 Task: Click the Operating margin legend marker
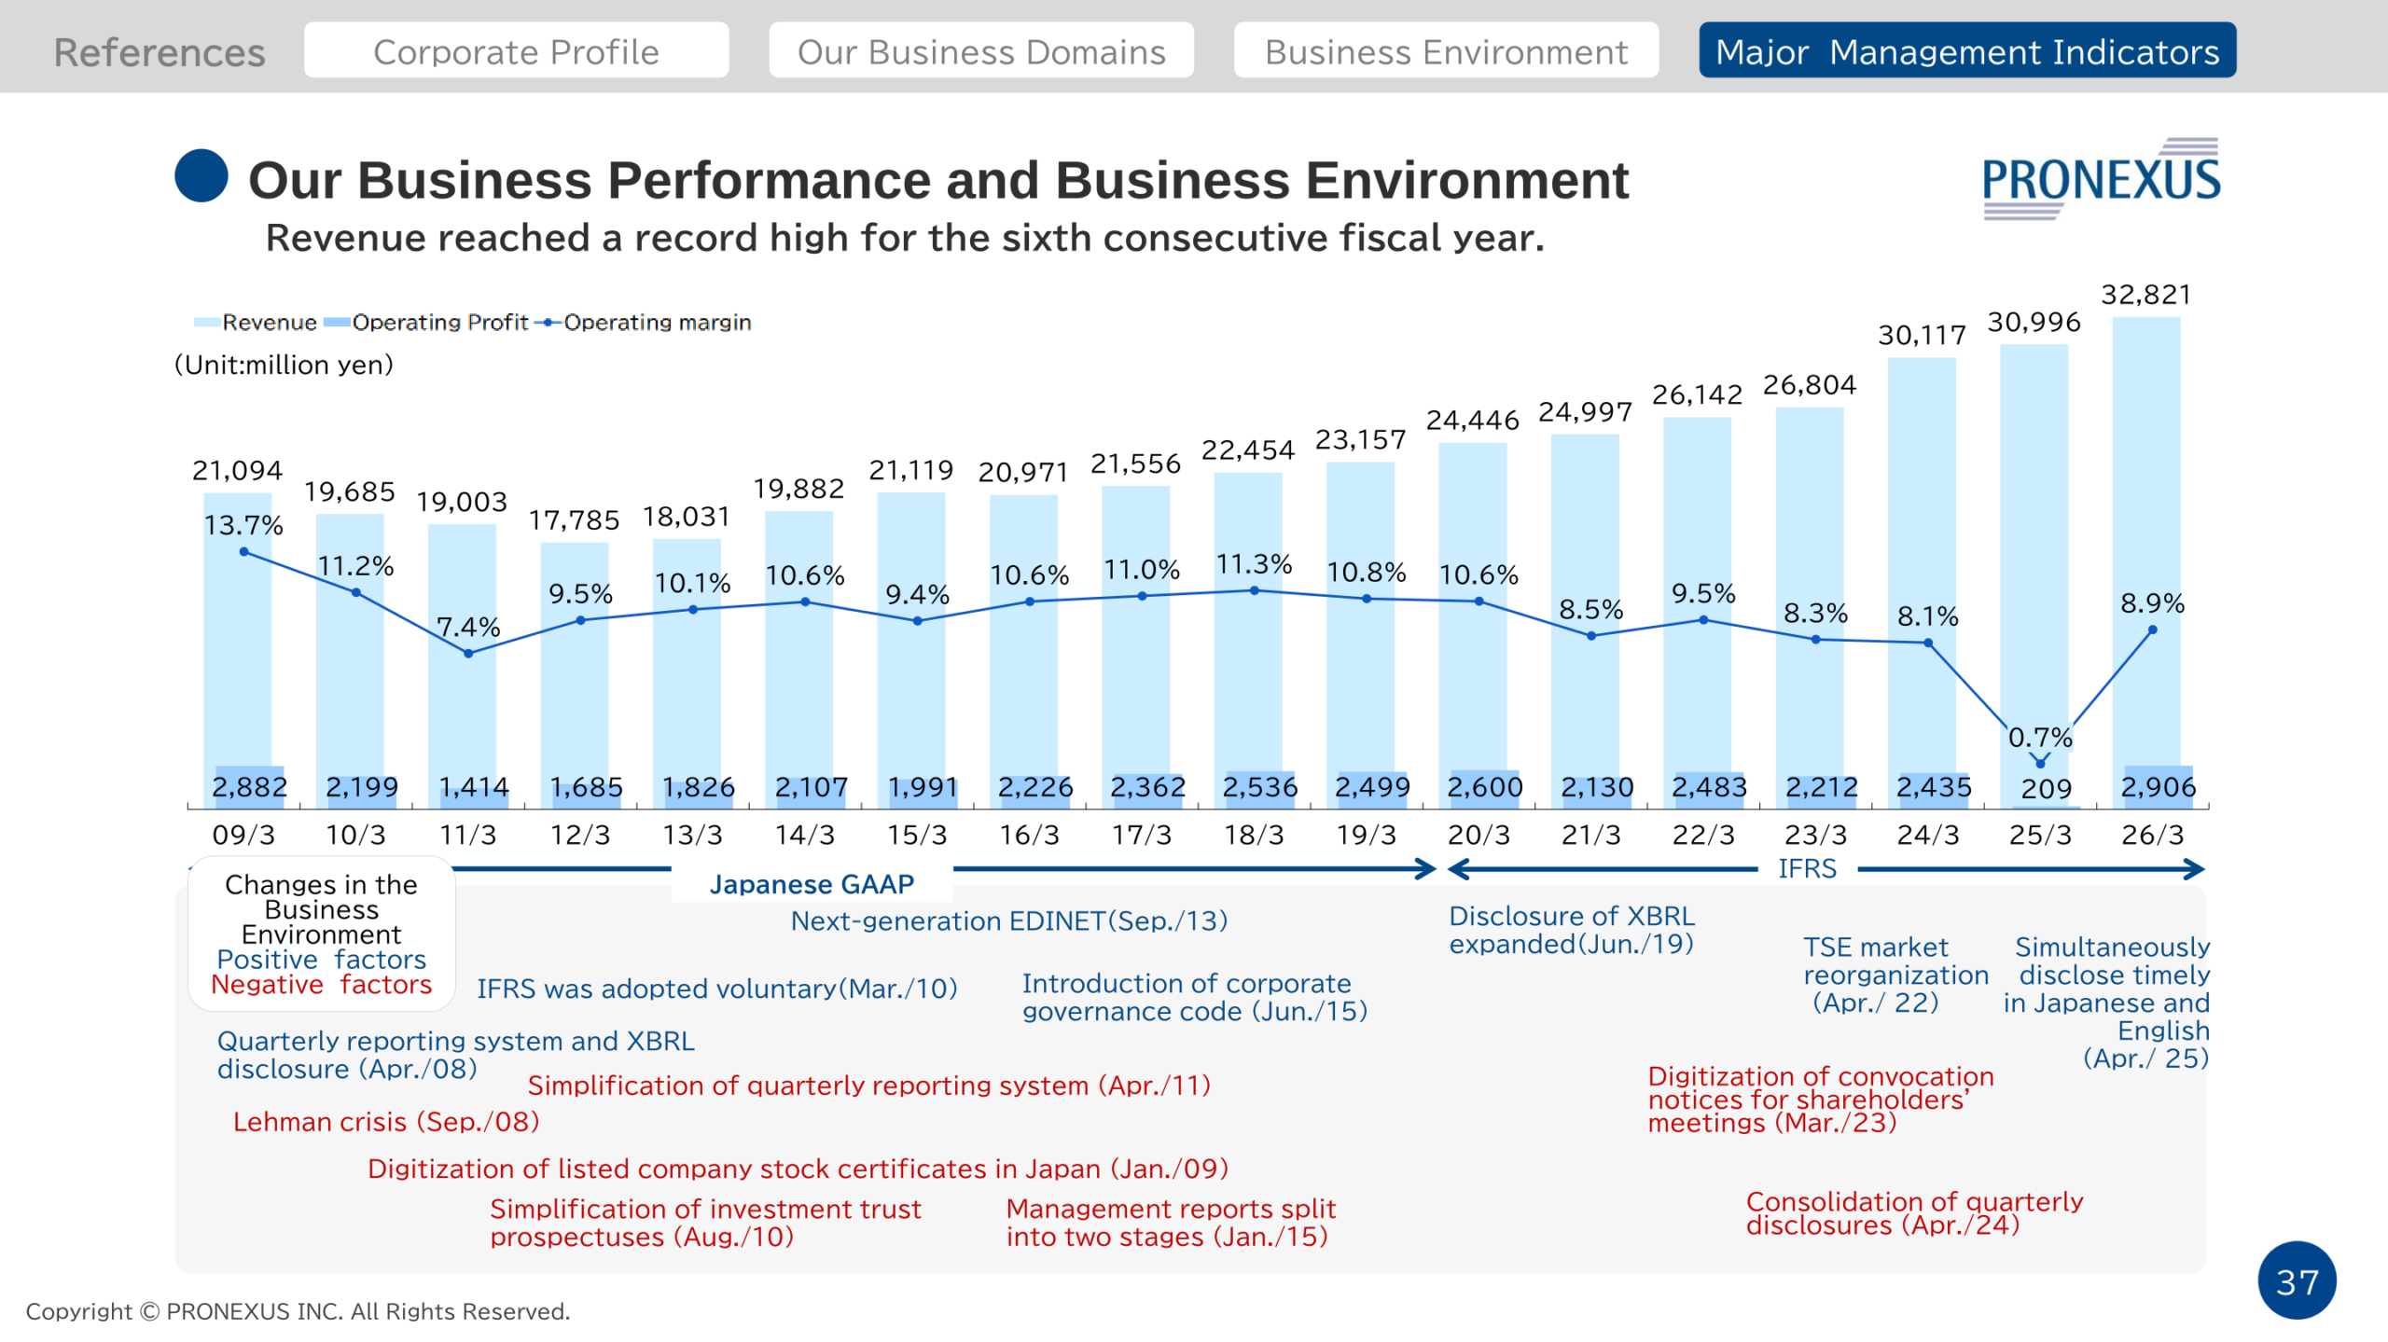(548, 323)
